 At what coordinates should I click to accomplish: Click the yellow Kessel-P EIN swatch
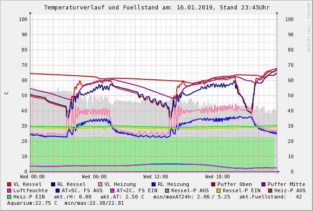(x=219, y=190)
